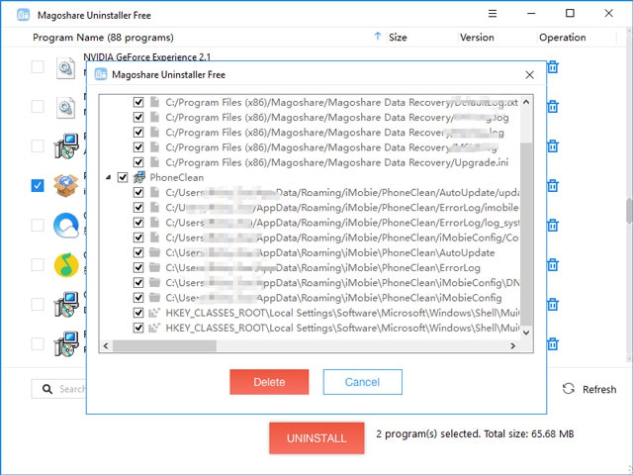Uncheck the PhoneClean\iMobieConfig folder checkbox
Viewport: 633px width, 475px height.
138,298
